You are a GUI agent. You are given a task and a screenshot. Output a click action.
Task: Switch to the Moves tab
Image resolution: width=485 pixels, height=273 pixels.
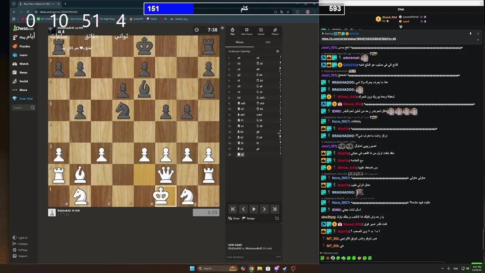click(x=239, y=42)
